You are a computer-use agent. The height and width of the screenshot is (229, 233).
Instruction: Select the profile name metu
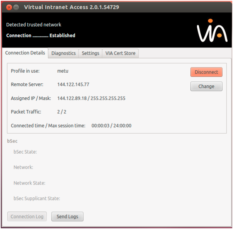point(63,71)
